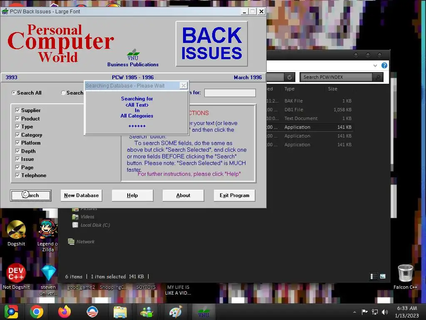Viewport: 426px width, 320px height.
Task: Open the network tray icon
Action: 375,312
